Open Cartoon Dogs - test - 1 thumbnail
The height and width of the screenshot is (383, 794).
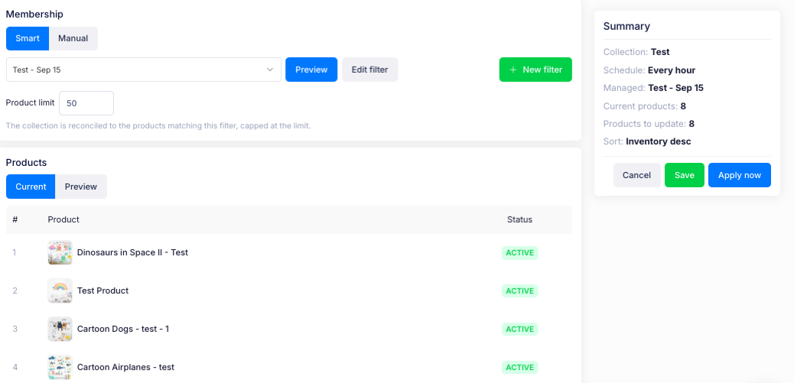click(x=60, y=329)
